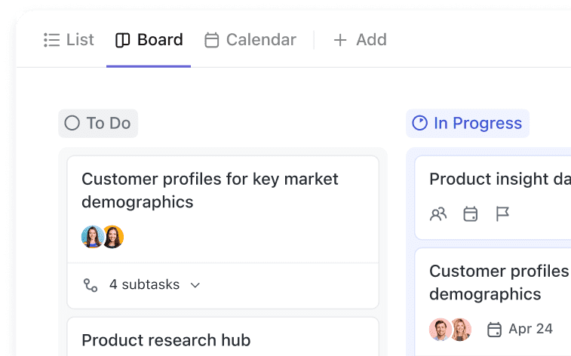This screenshot has height=356, width=571.
Task: Open the Product insight card in In Progress
Action: point(493,198)
